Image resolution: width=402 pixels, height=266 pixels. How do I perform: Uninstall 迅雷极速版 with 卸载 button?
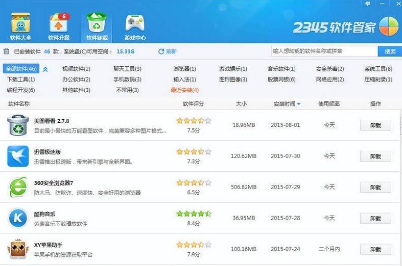(x=375, y=156)
